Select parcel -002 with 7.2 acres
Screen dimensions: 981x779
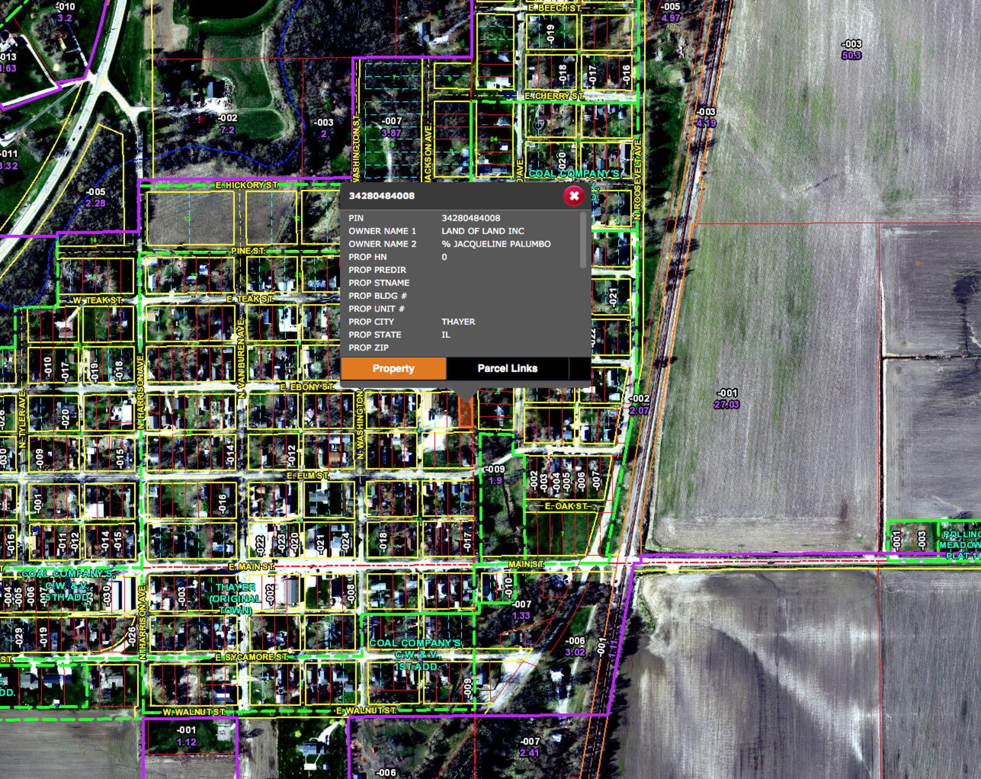pyautogui.click(x=227, y=124)
